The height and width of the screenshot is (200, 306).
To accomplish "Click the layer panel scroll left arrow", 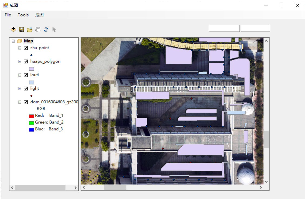I will pos(12,188).
